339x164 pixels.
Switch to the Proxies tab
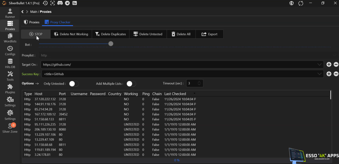pyautogui.click(x=32, y=22)
